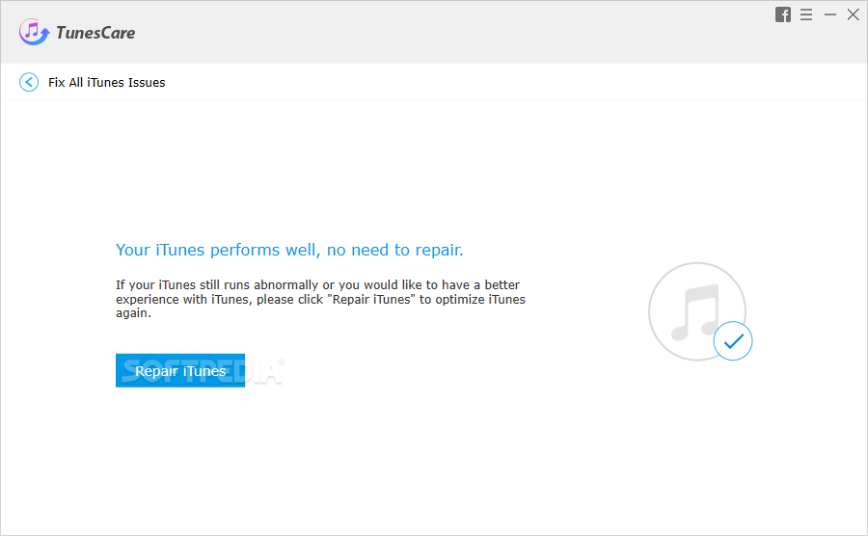Click the iTunes music note status graphic
This screenshot has width=868, height=536.
pos(697,311)
